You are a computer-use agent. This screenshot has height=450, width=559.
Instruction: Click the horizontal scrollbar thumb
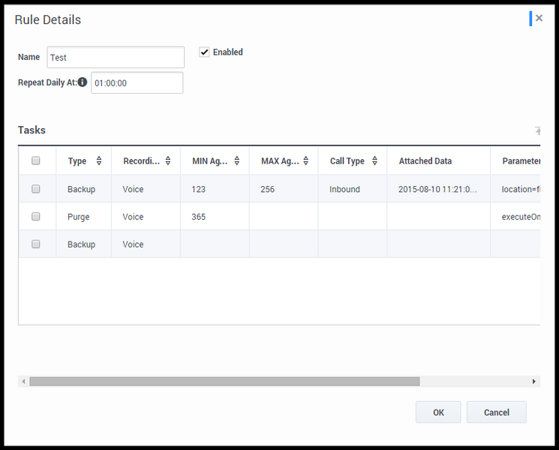pos(224,382)
